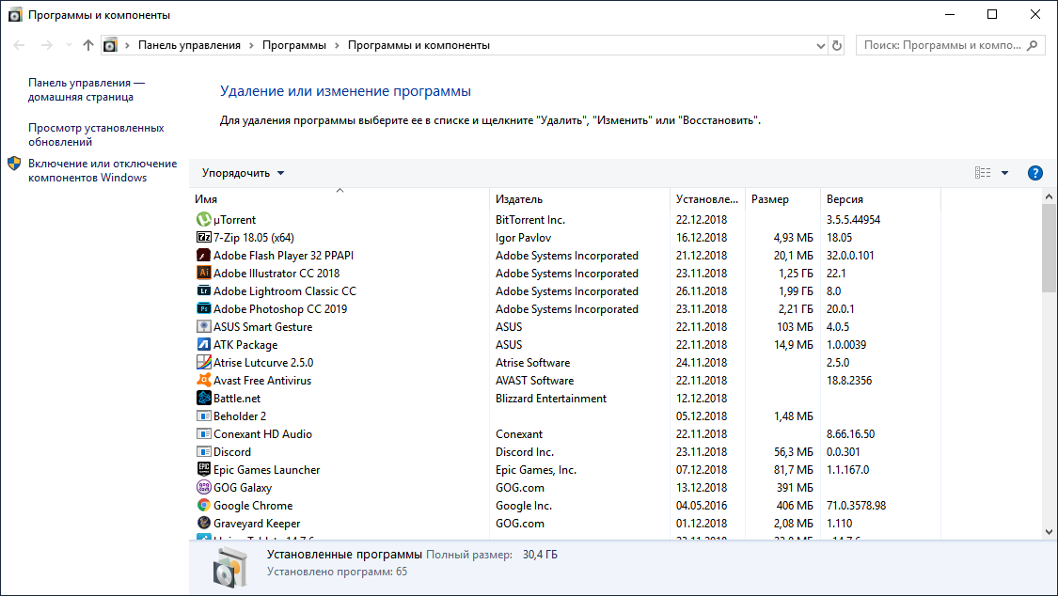Click the Adobe Flash Player icon

point(203,255)
